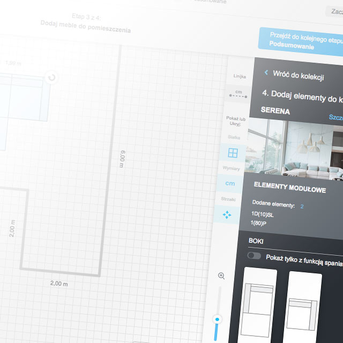The image size is (343, 343).
Task: Click the Pokaż lub Ukryj label
Action: tap(236, 121)
